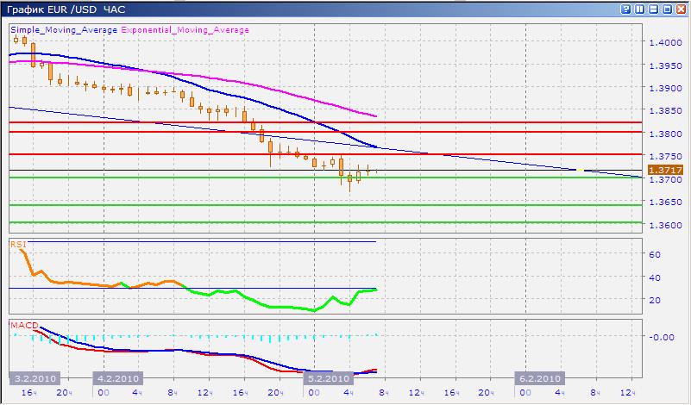Click the RSI scale value 20
This screenshot has width=691, height=405.
click(655, 300)
